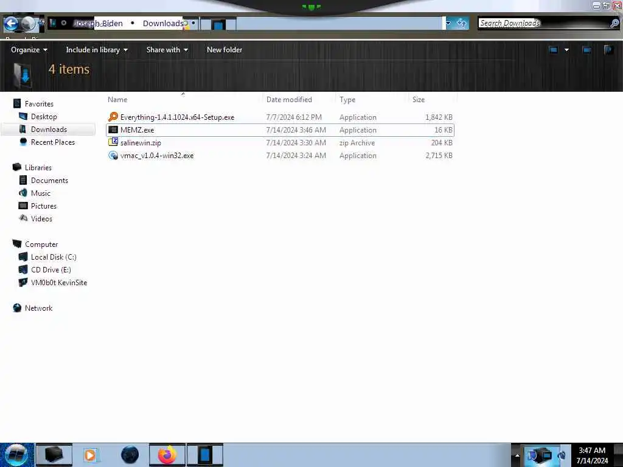Open Local Disk (C:)
This screenshot has height=467, width=623.
(x=54, y=257)
